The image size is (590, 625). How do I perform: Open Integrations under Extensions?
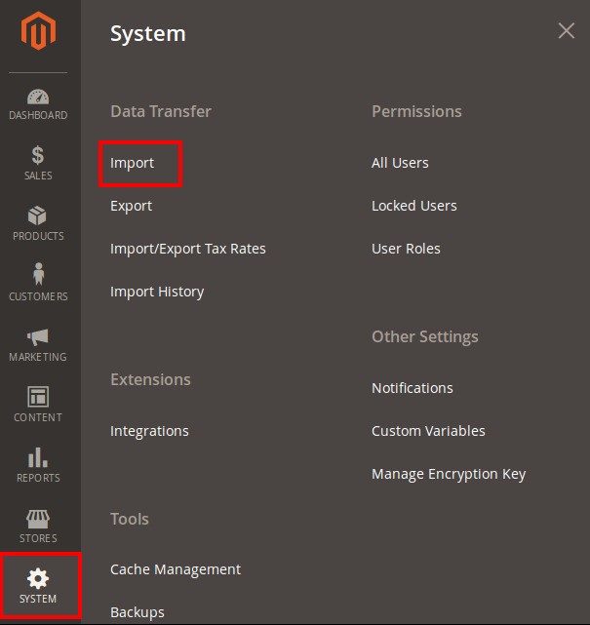coord(149,431)
